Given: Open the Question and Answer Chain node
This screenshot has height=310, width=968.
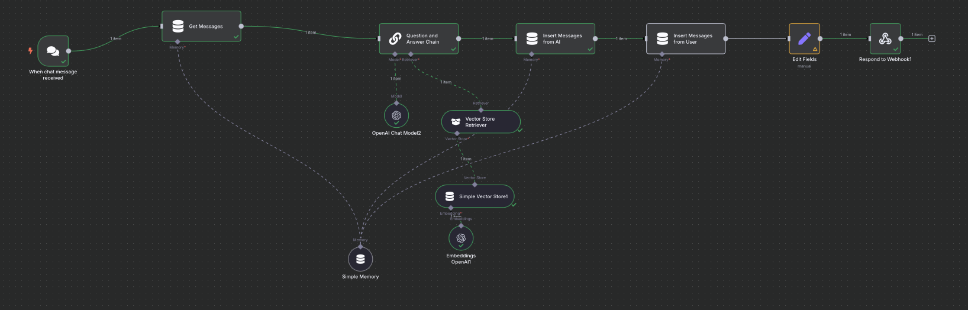Looking at the screenshot, I should click(419, 38).
